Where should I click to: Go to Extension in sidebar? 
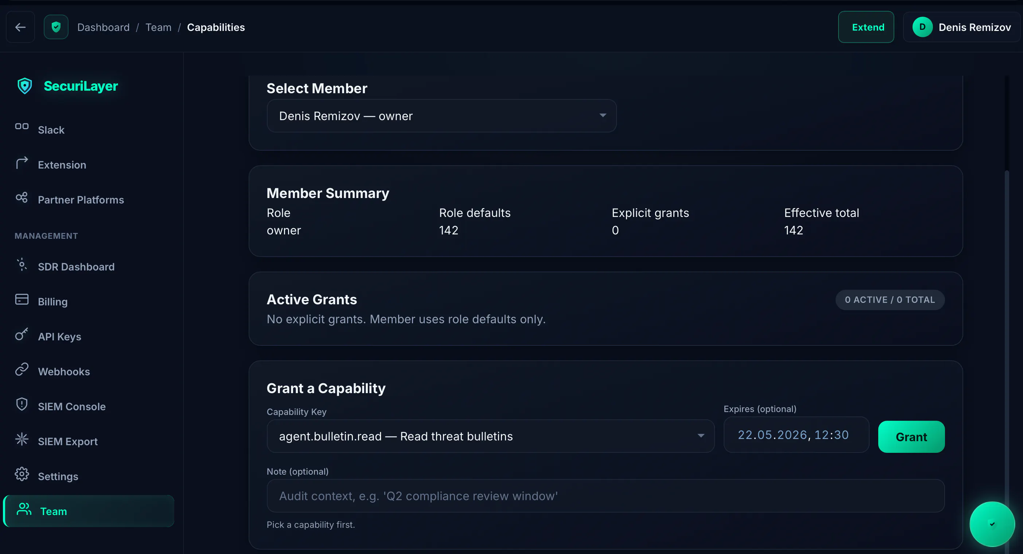coord(88,165)
